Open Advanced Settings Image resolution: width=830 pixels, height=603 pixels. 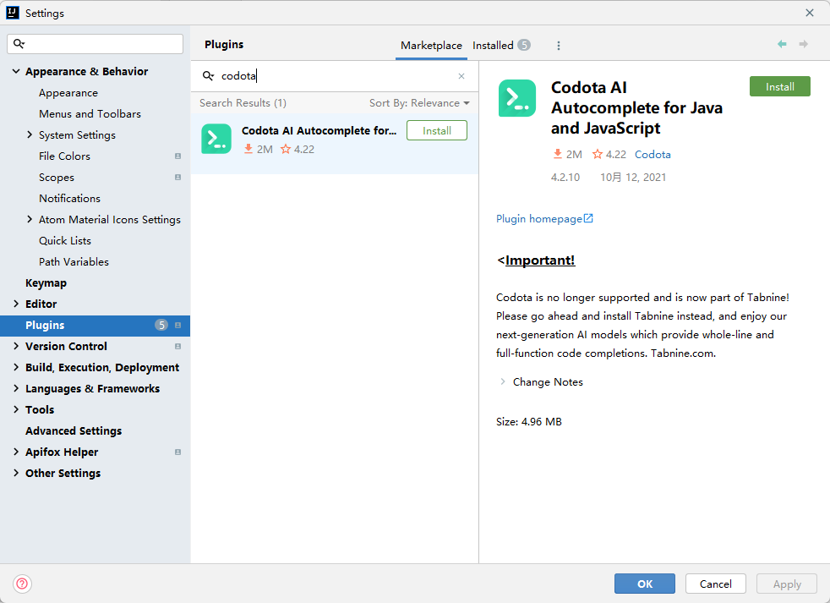coord(74,430)
